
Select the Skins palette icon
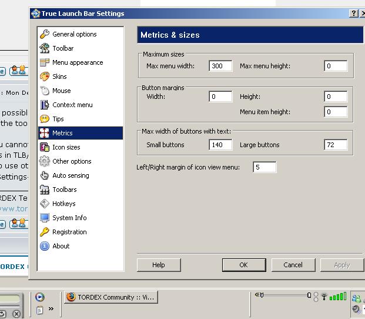click(x=44, y=77)
